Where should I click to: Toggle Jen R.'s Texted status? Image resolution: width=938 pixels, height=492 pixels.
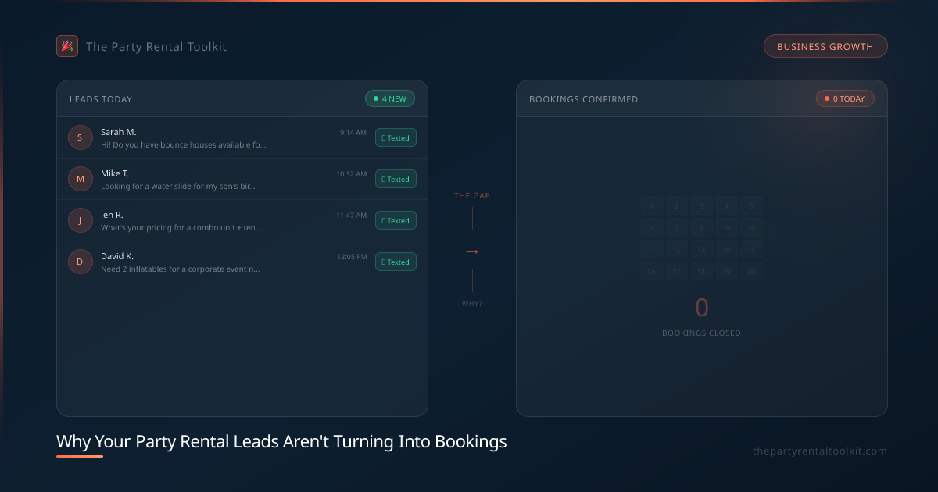tap(396, 220)
